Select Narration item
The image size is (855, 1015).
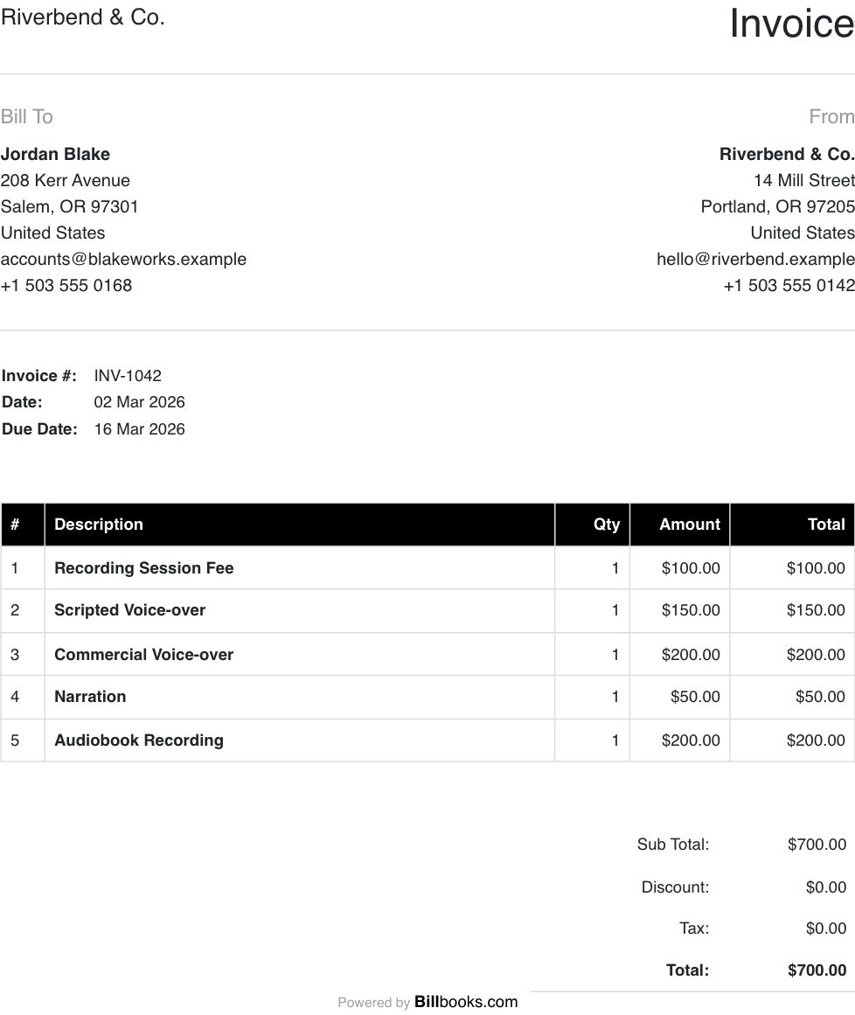click(90, 697)
